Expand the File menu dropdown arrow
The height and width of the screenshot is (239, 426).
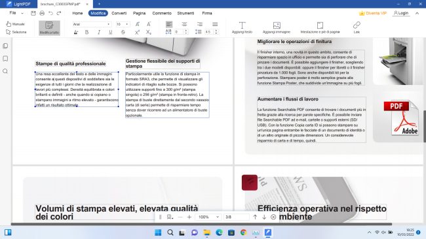[22, 13]
